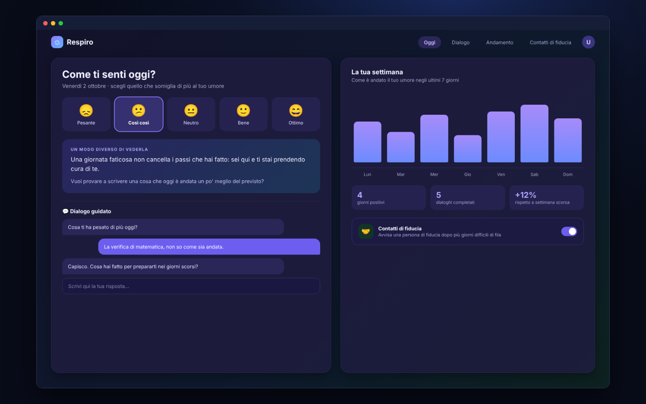The image size is (646, 404).
Task: Click the handshake Contatti di fiducia icon
Action: tap(366, 231)
